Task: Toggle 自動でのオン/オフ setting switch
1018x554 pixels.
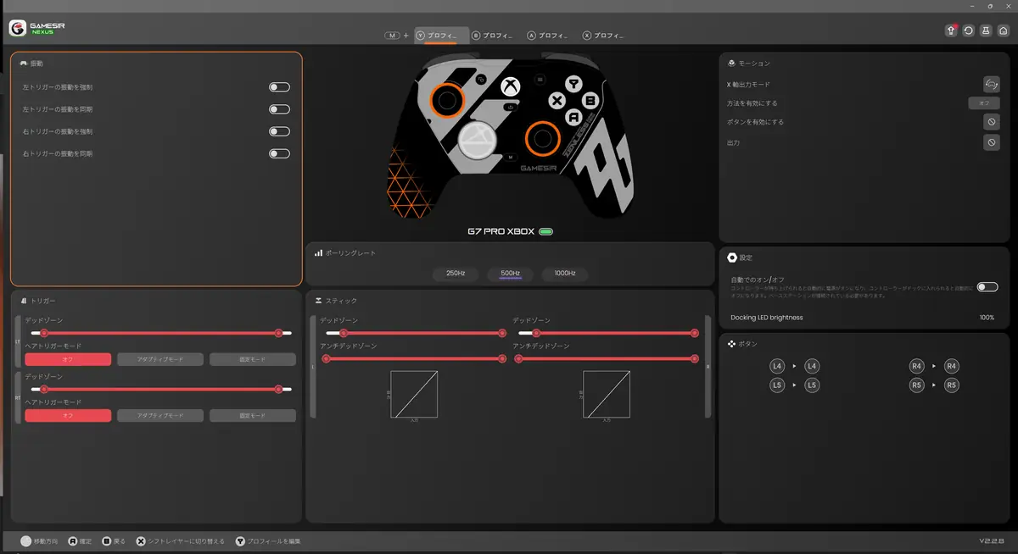Action: 987,287
